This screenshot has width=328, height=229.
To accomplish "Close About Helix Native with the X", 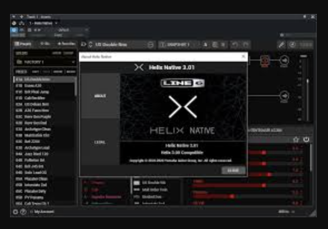I will [x=243, y=57].
